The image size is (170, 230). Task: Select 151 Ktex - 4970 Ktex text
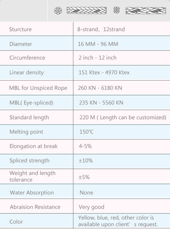pyautogui.click(x=104, y=73)
